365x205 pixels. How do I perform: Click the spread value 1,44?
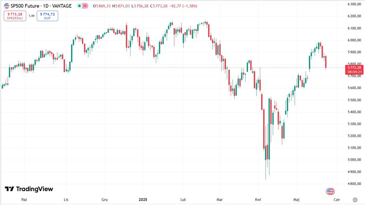click(32, 16)
